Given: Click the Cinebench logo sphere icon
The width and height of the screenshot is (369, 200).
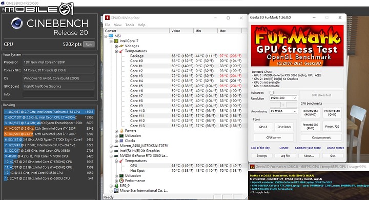Looking at the screenshot, I should [x=17, y=23].
